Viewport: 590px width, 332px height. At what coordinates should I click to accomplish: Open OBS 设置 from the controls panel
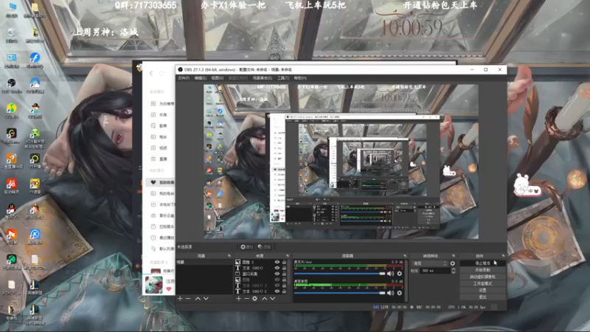pyautogui.click(x=482, y=290)
